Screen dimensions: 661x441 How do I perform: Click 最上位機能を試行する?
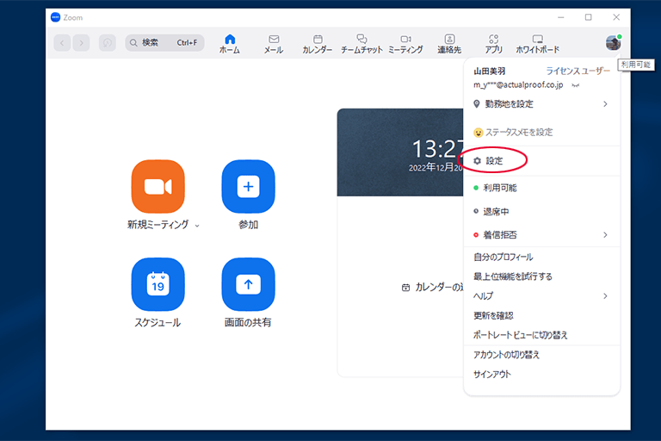tap(541, 276)
